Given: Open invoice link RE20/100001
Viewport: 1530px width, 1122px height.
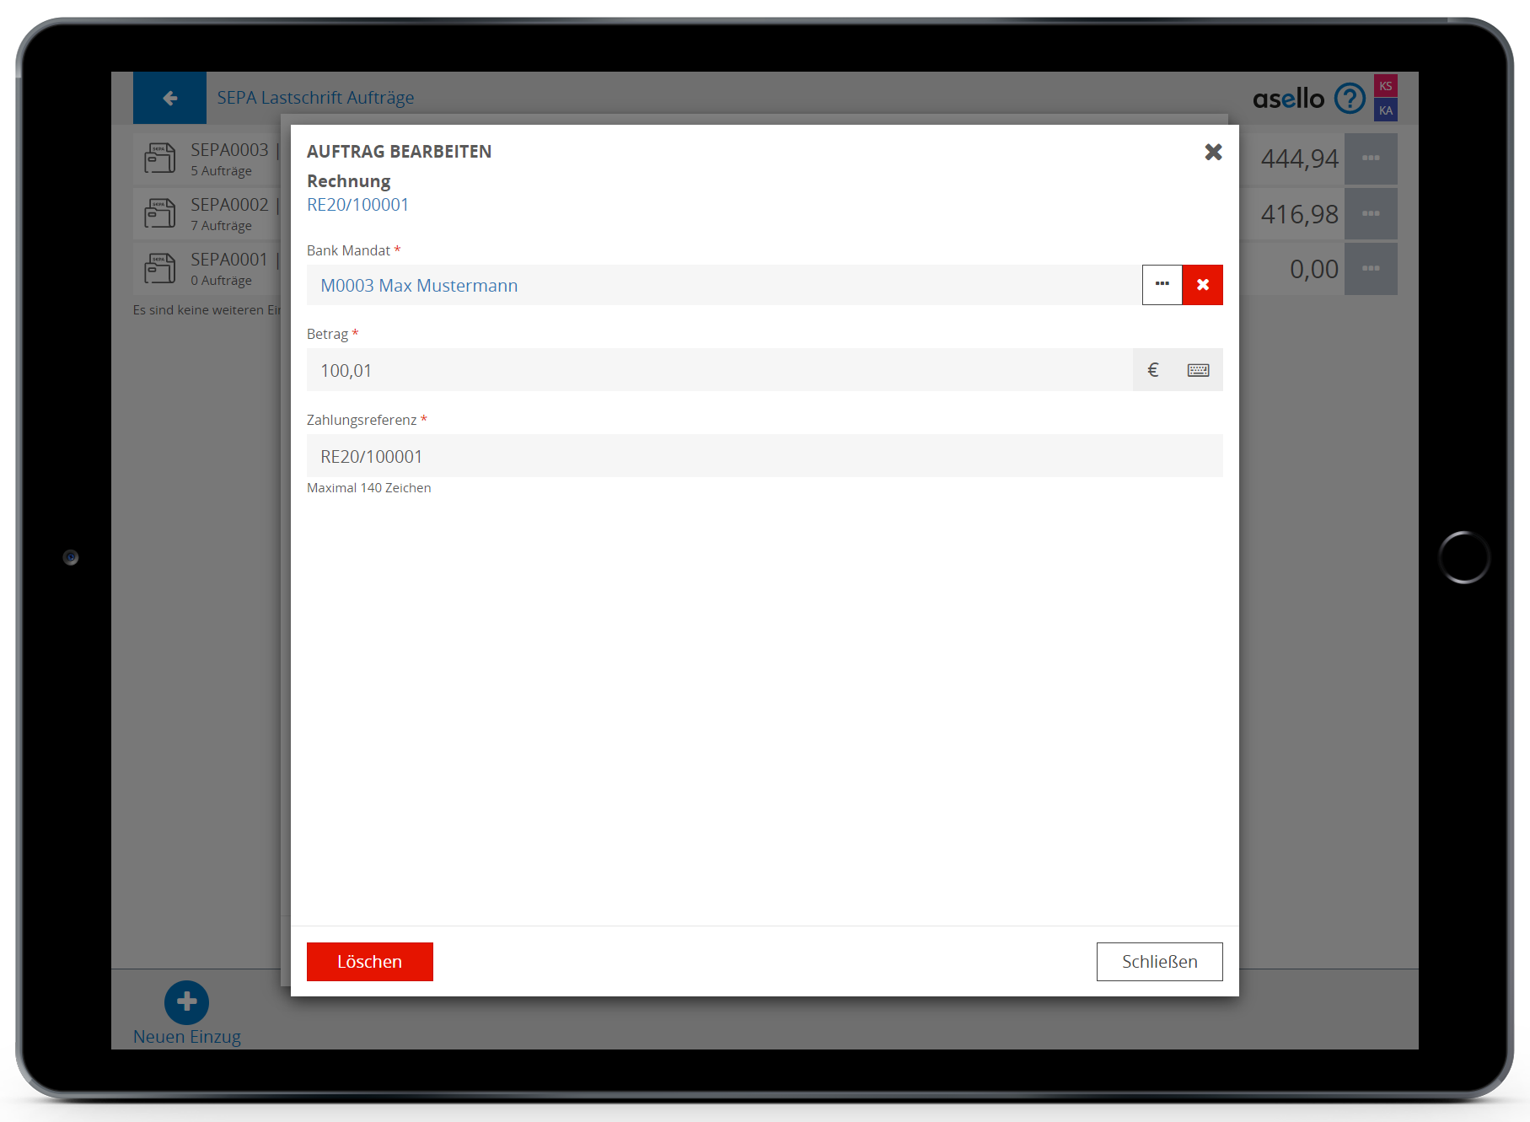Looking at the screenshot, I should [x=357, y=205].
